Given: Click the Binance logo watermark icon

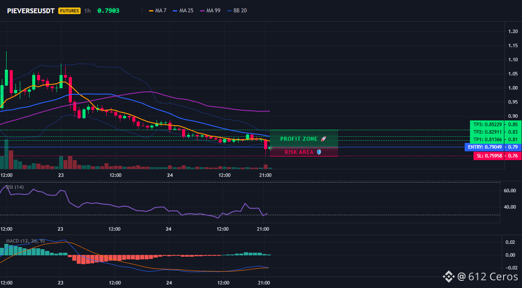Looking at the screenshot, I should pos(449,276).
